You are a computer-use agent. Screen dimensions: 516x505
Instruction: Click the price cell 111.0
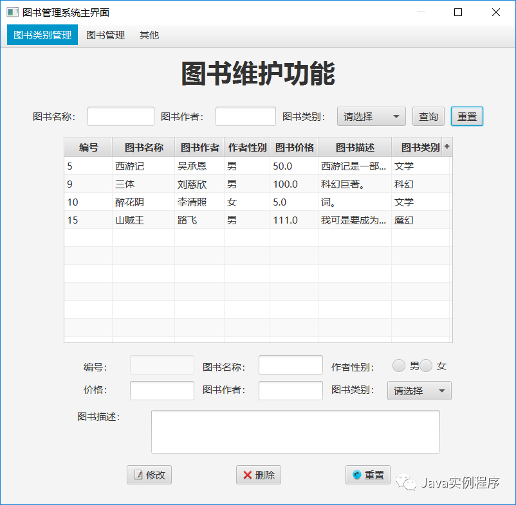pyautogui.click(x=294, y=220)
